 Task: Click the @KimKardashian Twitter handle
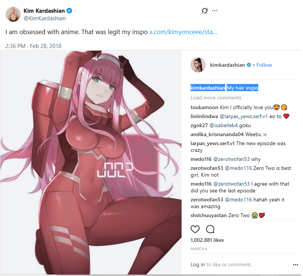44,18
